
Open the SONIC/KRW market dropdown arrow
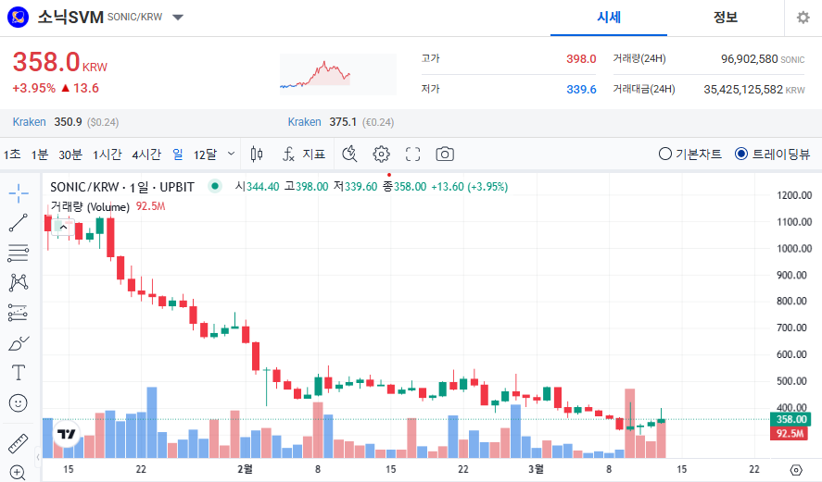click(178, 18)
